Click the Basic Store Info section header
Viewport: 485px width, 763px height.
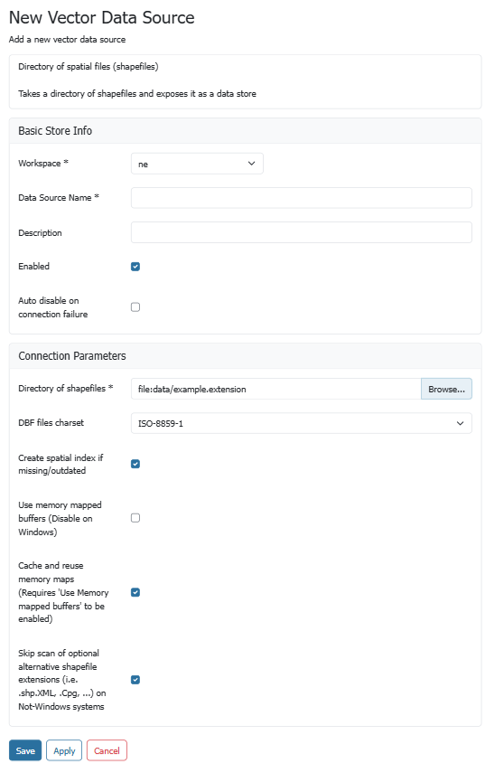55,130
